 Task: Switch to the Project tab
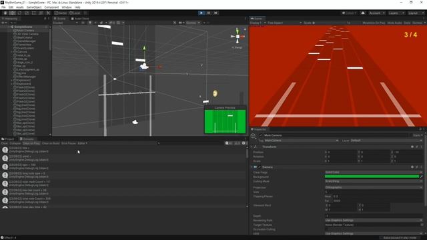pos(8,139)
